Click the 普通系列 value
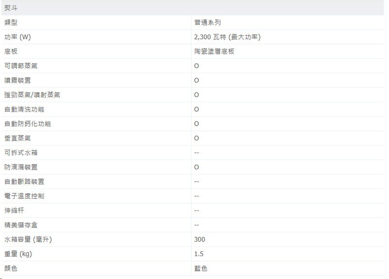 coord(208,22)
